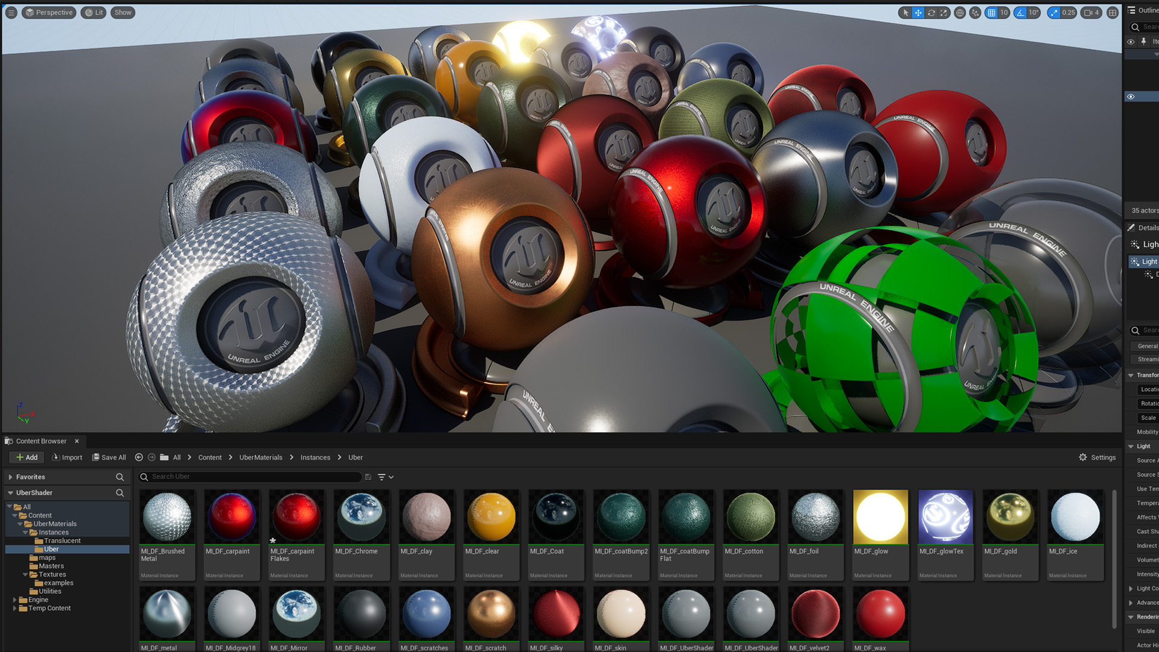Expand the Engine folder in the tree

[x=14, y=600]
